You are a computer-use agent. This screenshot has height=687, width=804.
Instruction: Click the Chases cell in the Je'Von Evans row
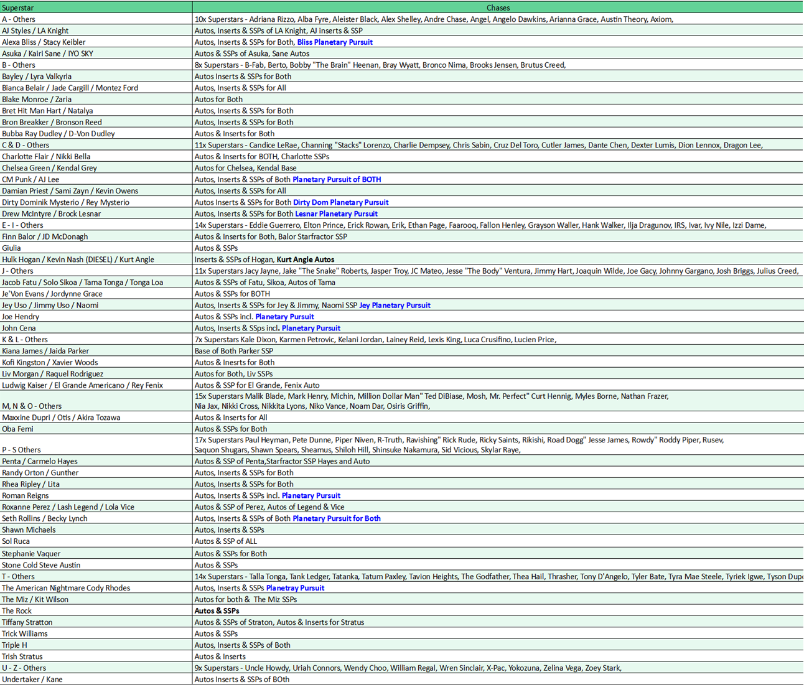pyautogui.click(x=498, y=294)
